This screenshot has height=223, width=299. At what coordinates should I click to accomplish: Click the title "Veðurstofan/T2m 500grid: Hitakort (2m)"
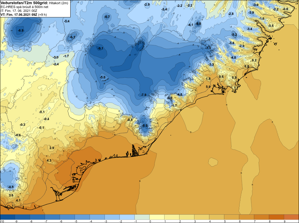[x=34, y=3]
